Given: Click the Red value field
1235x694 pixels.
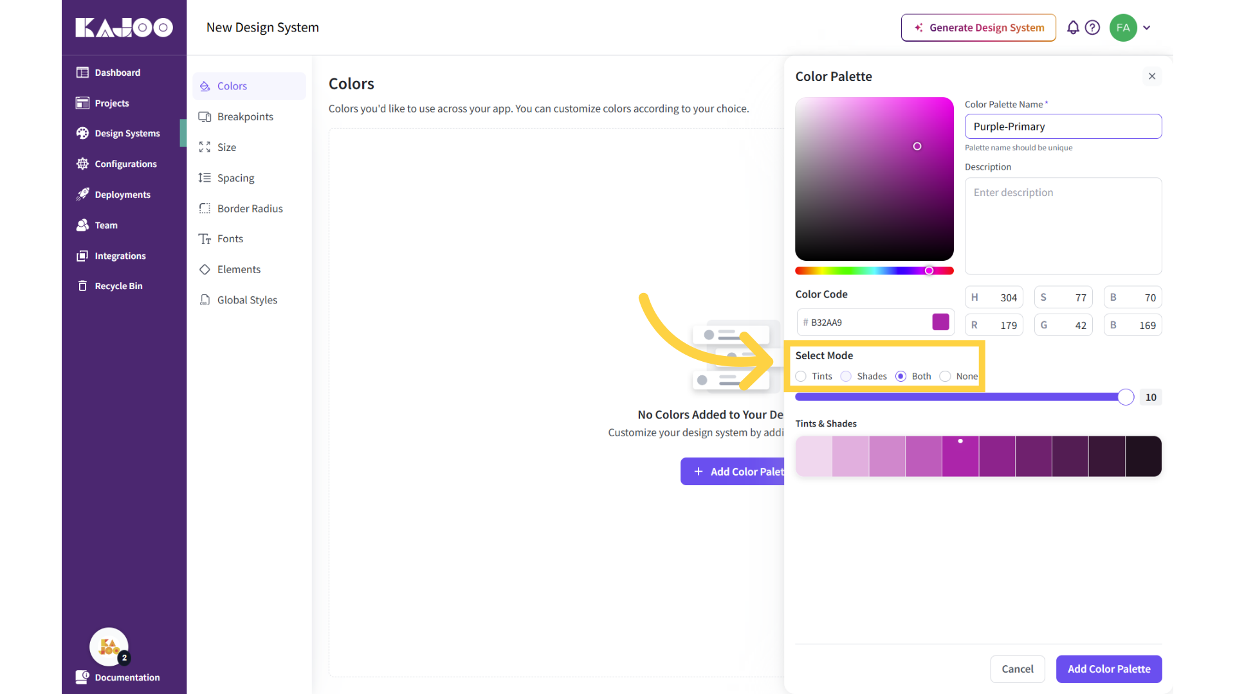Looking at the screenshot, I should (x=994, y=325).
